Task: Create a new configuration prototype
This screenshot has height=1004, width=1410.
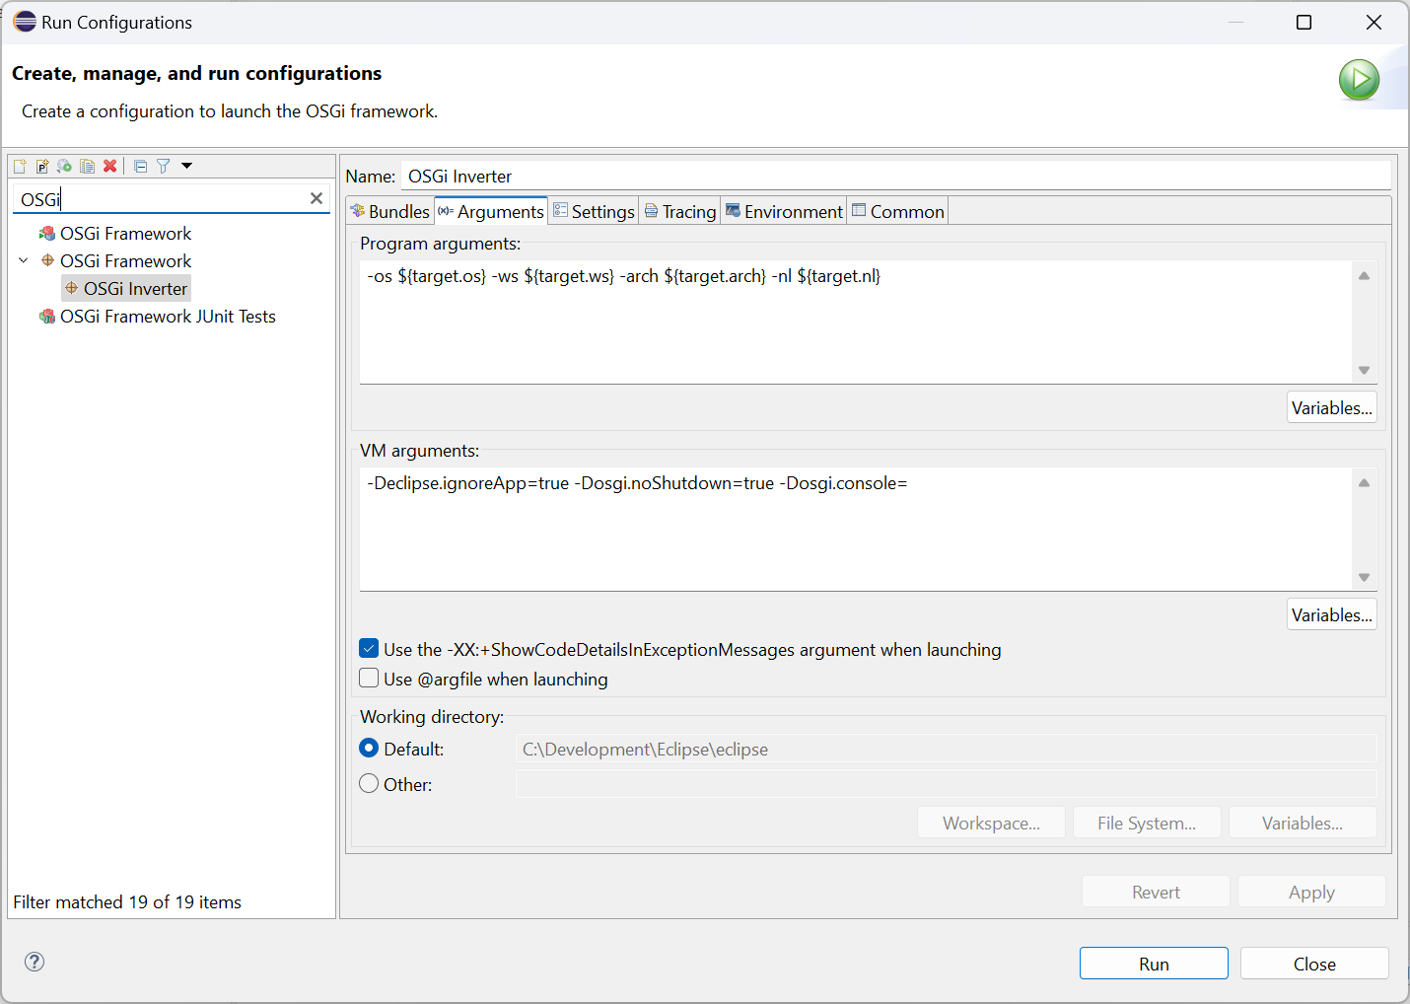Action: tap(42, 166)
